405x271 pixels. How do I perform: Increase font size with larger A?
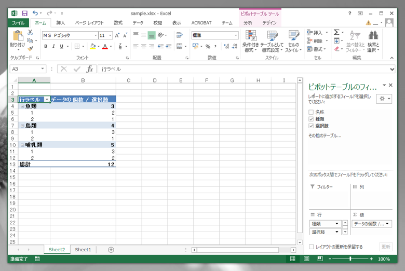point(117,35)
